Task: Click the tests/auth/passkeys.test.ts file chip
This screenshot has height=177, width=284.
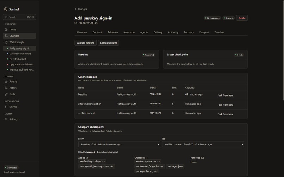Action: (97, 166)
